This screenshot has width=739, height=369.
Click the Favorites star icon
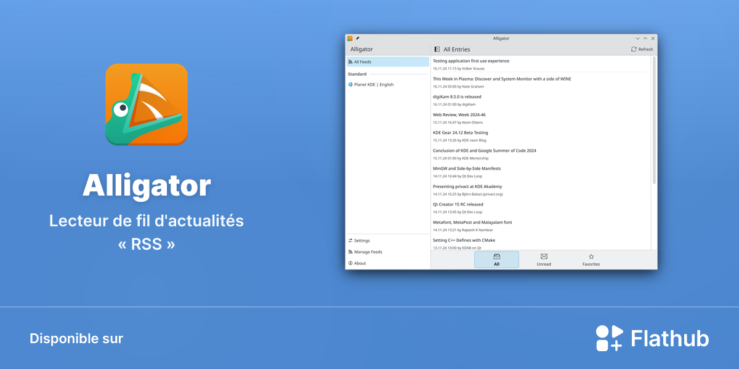pos(591,256)
